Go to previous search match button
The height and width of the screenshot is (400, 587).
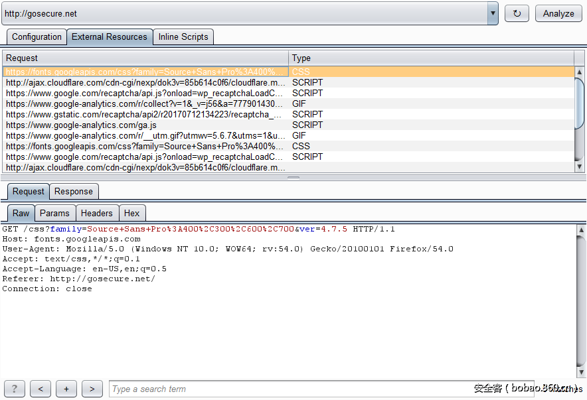[41, 389]
